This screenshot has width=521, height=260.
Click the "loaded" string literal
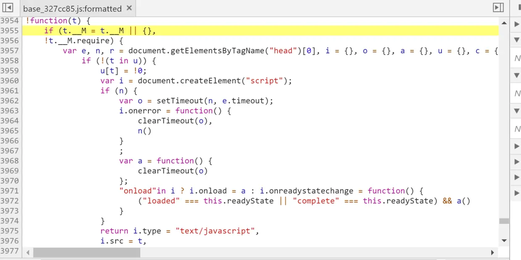(161, 201)
